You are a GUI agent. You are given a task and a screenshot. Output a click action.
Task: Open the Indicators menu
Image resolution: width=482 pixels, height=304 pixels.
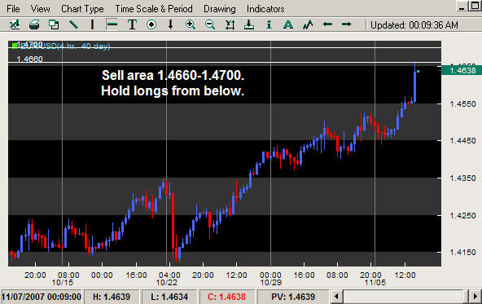pos(265,9)
